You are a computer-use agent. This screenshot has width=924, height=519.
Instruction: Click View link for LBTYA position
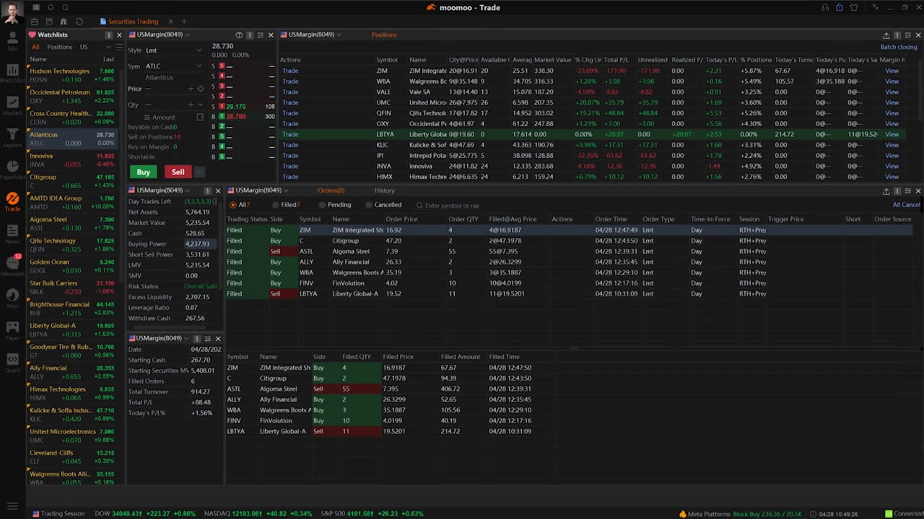tap(892, 134)
